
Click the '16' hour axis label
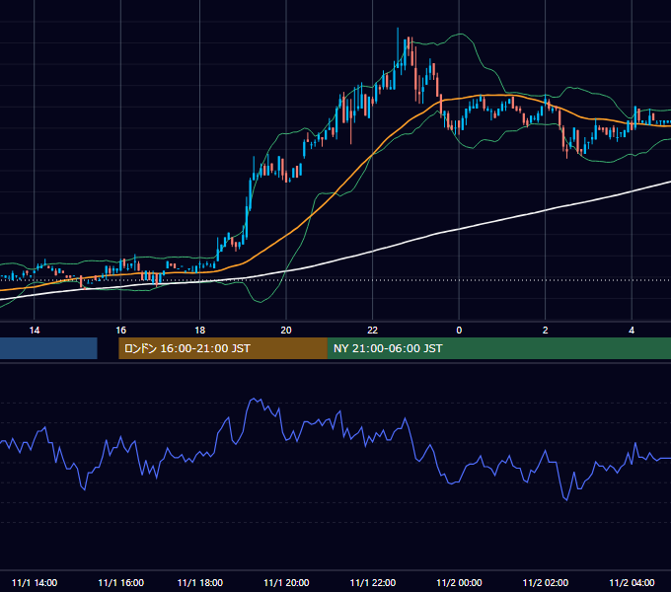[x=120, y=331]
